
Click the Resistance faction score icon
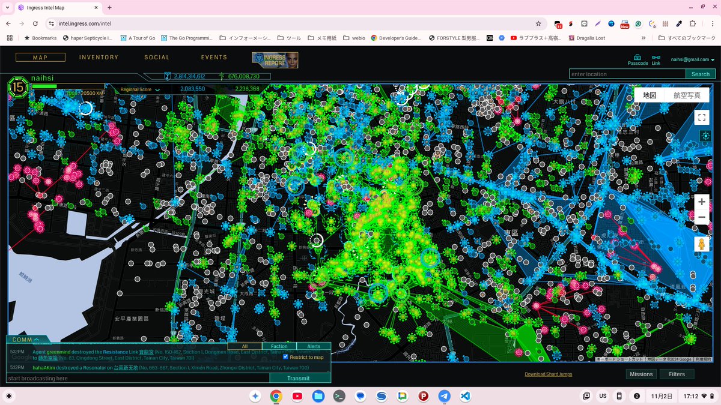click(168, 76)
